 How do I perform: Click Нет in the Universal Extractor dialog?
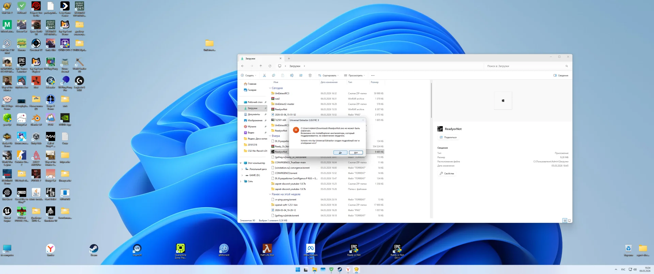pyautogui.click(x=356, y=153)
